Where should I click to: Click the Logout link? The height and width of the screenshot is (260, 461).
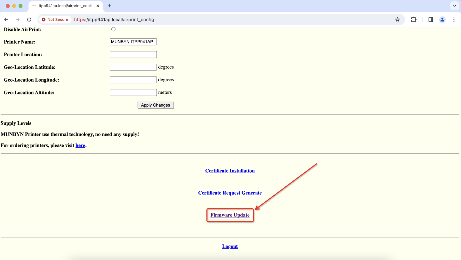pos(230,246)
